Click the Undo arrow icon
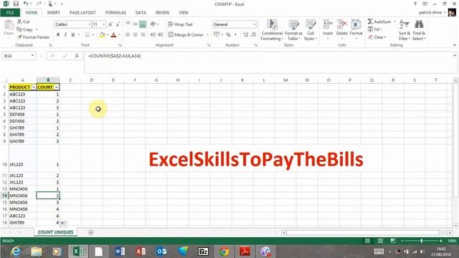Screen dimensions: 459x258 (26, 4)
